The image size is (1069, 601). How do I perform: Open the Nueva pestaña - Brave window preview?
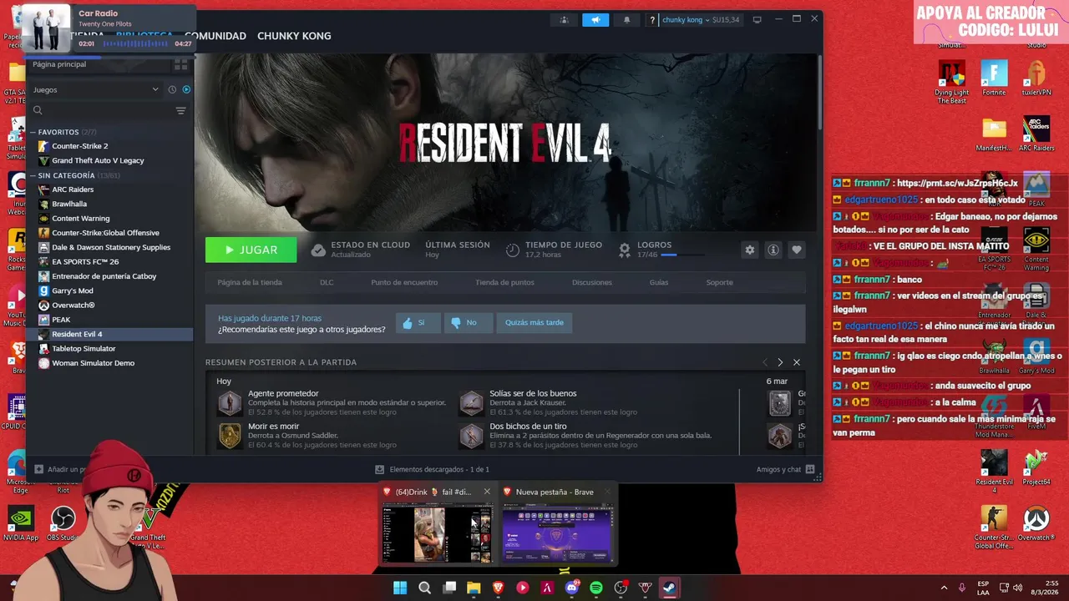(x=556, y=534)
